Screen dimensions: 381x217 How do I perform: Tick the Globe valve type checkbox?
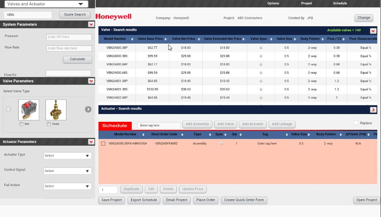pos(49,124)
